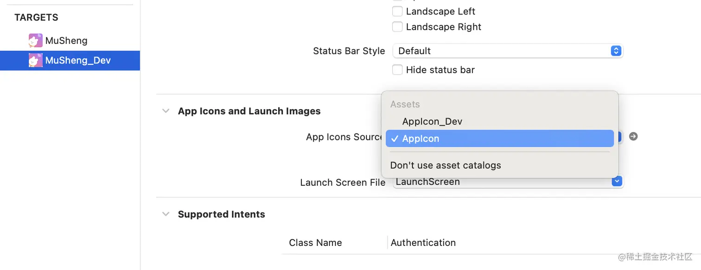Choose AppIcon_Dev from the Assets menu

tap(432, 122)
